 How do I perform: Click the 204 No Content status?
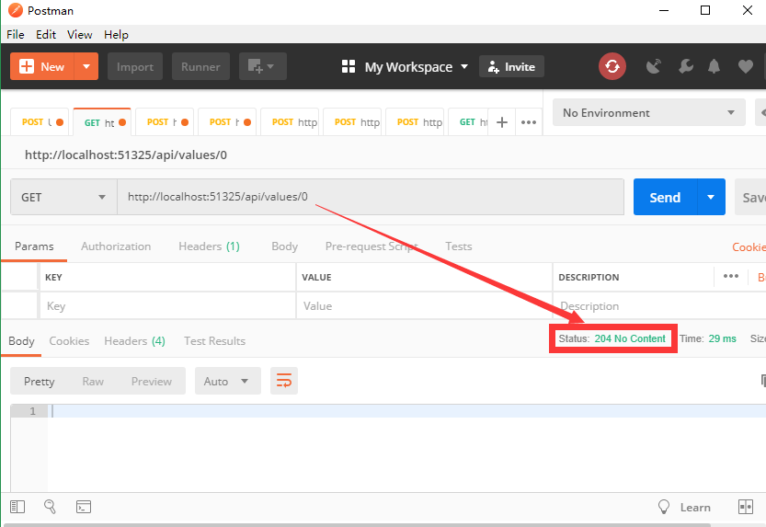(x=630, y=338)
